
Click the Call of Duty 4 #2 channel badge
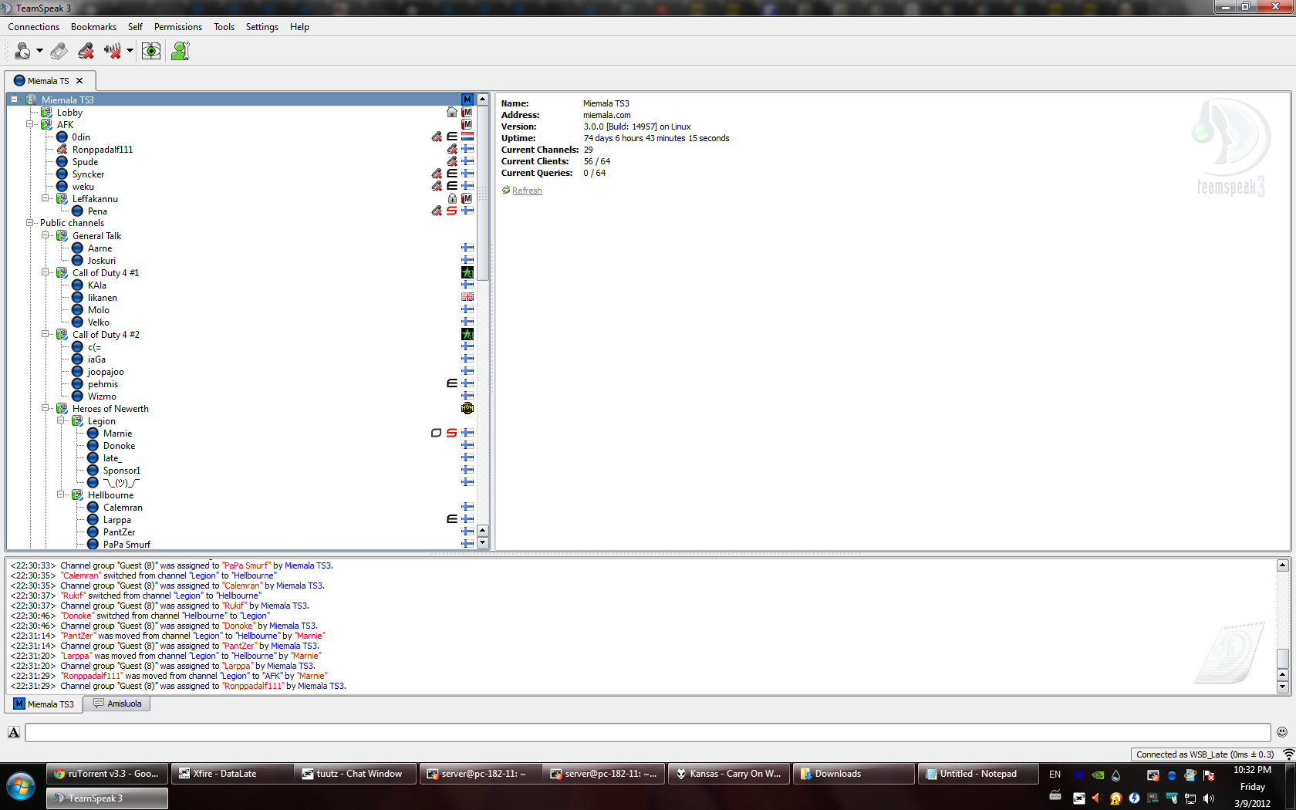pyautogui.click(x=467, y=334)
